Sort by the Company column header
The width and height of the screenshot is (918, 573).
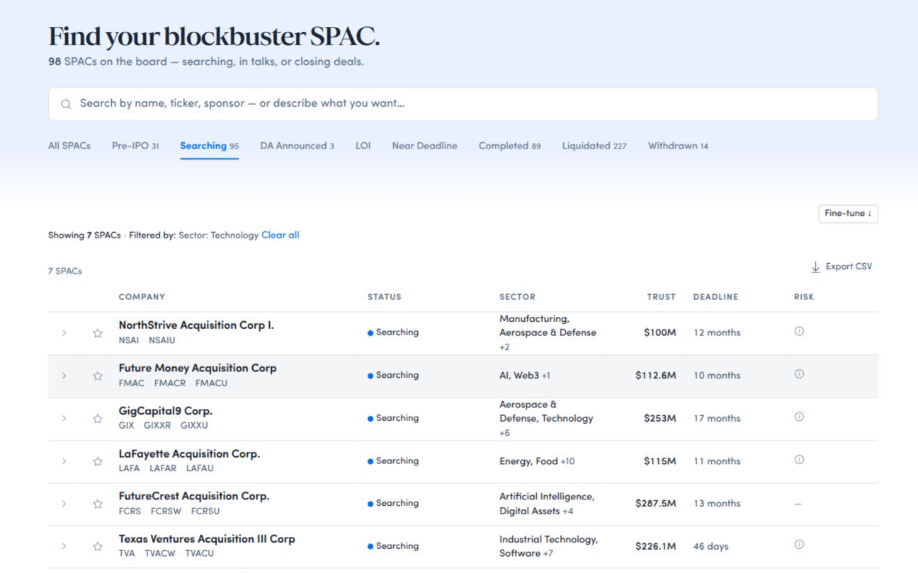pos(142,297)
